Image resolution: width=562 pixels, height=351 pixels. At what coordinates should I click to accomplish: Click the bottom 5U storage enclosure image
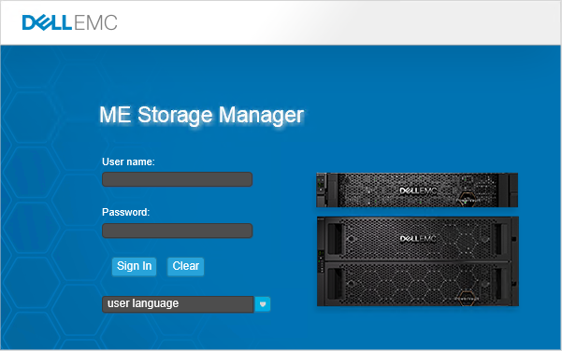[x=418, y=261]
